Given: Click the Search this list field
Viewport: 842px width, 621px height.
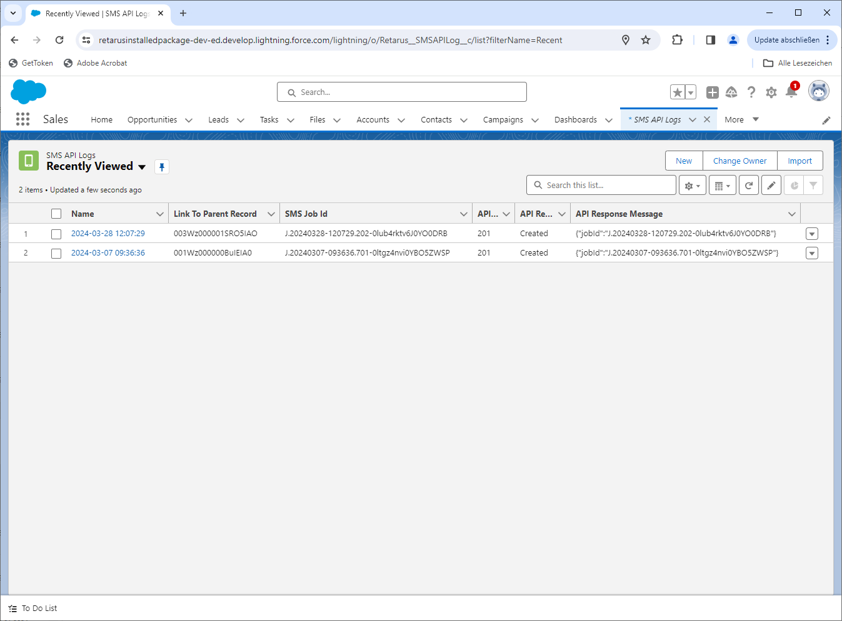Looking at the screenshot, I should click(601, 186).
